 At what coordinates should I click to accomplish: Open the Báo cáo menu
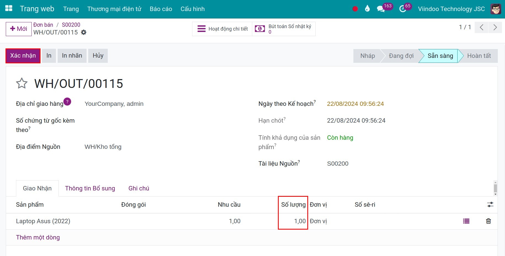point(161,9)
